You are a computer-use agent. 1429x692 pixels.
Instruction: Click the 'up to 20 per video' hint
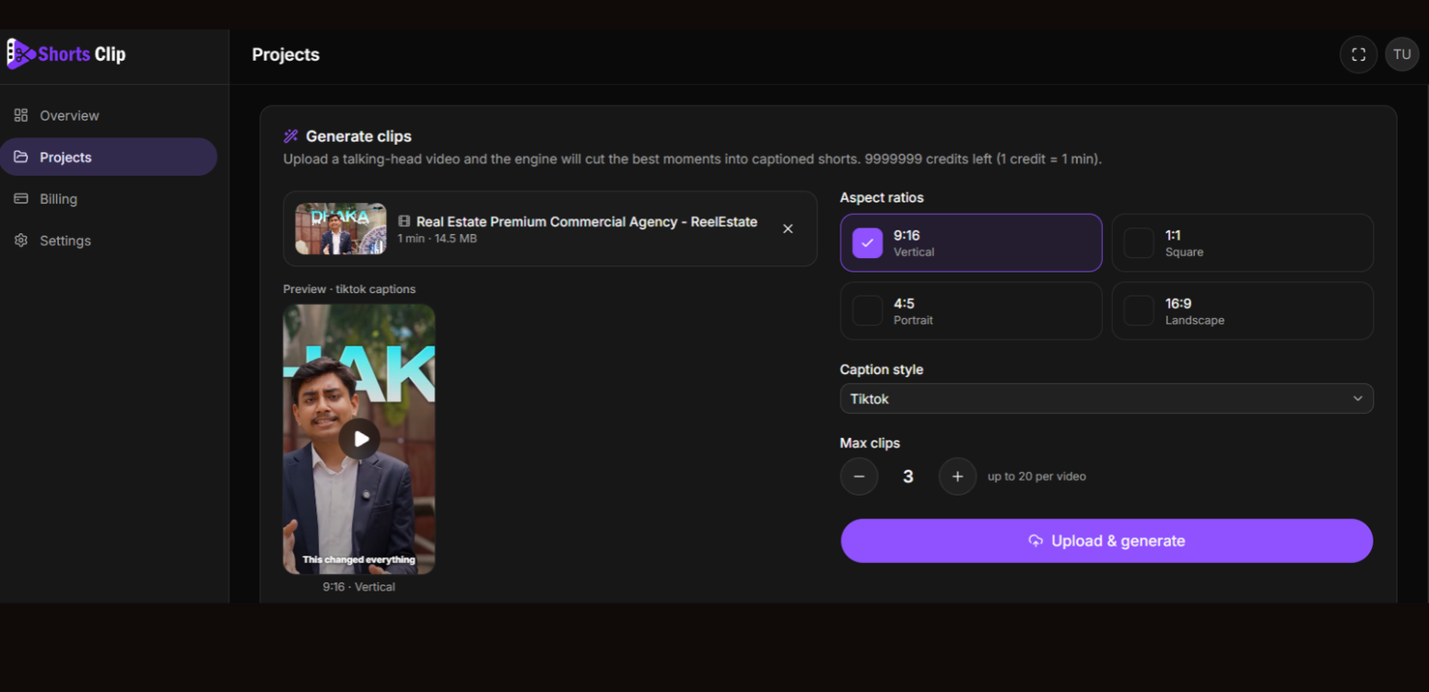click(1037, 476)
